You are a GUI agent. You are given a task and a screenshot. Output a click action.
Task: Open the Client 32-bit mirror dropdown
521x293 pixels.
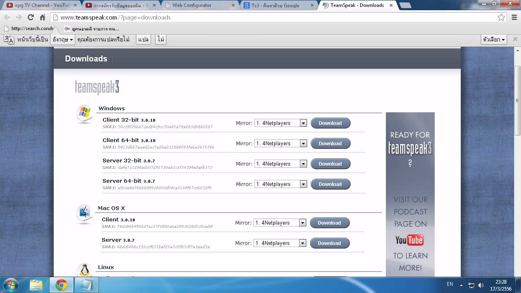[x=280, y=123]
